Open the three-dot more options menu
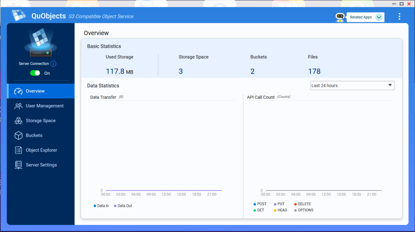Viewport: 415px width, 232px height. 399,16
